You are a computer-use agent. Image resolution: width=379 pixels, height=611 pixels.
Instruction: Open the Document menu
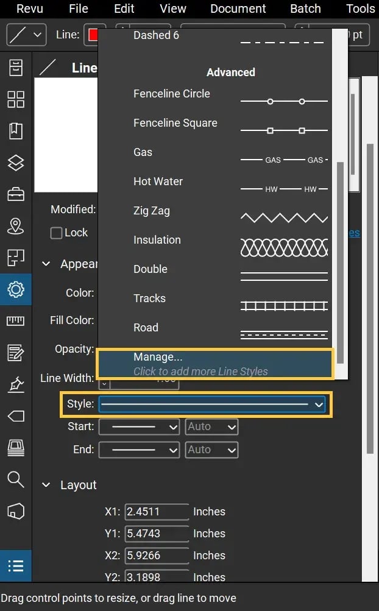tap(238, 9)
